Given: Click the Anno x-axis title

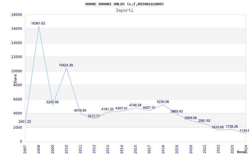Looking at the screenshot, I should [242, 152].
